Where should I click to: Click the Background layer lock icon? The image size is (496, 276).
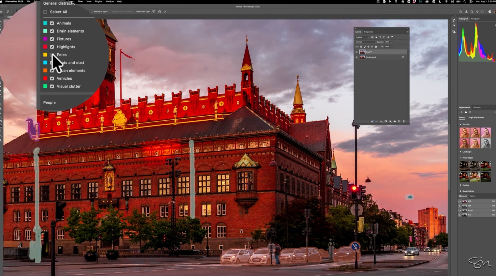coord(403,57)
